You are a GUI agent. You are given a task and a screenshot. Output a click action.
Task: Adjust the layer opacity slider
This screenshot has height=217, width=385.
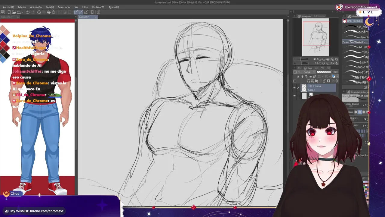tap(324, 72)
